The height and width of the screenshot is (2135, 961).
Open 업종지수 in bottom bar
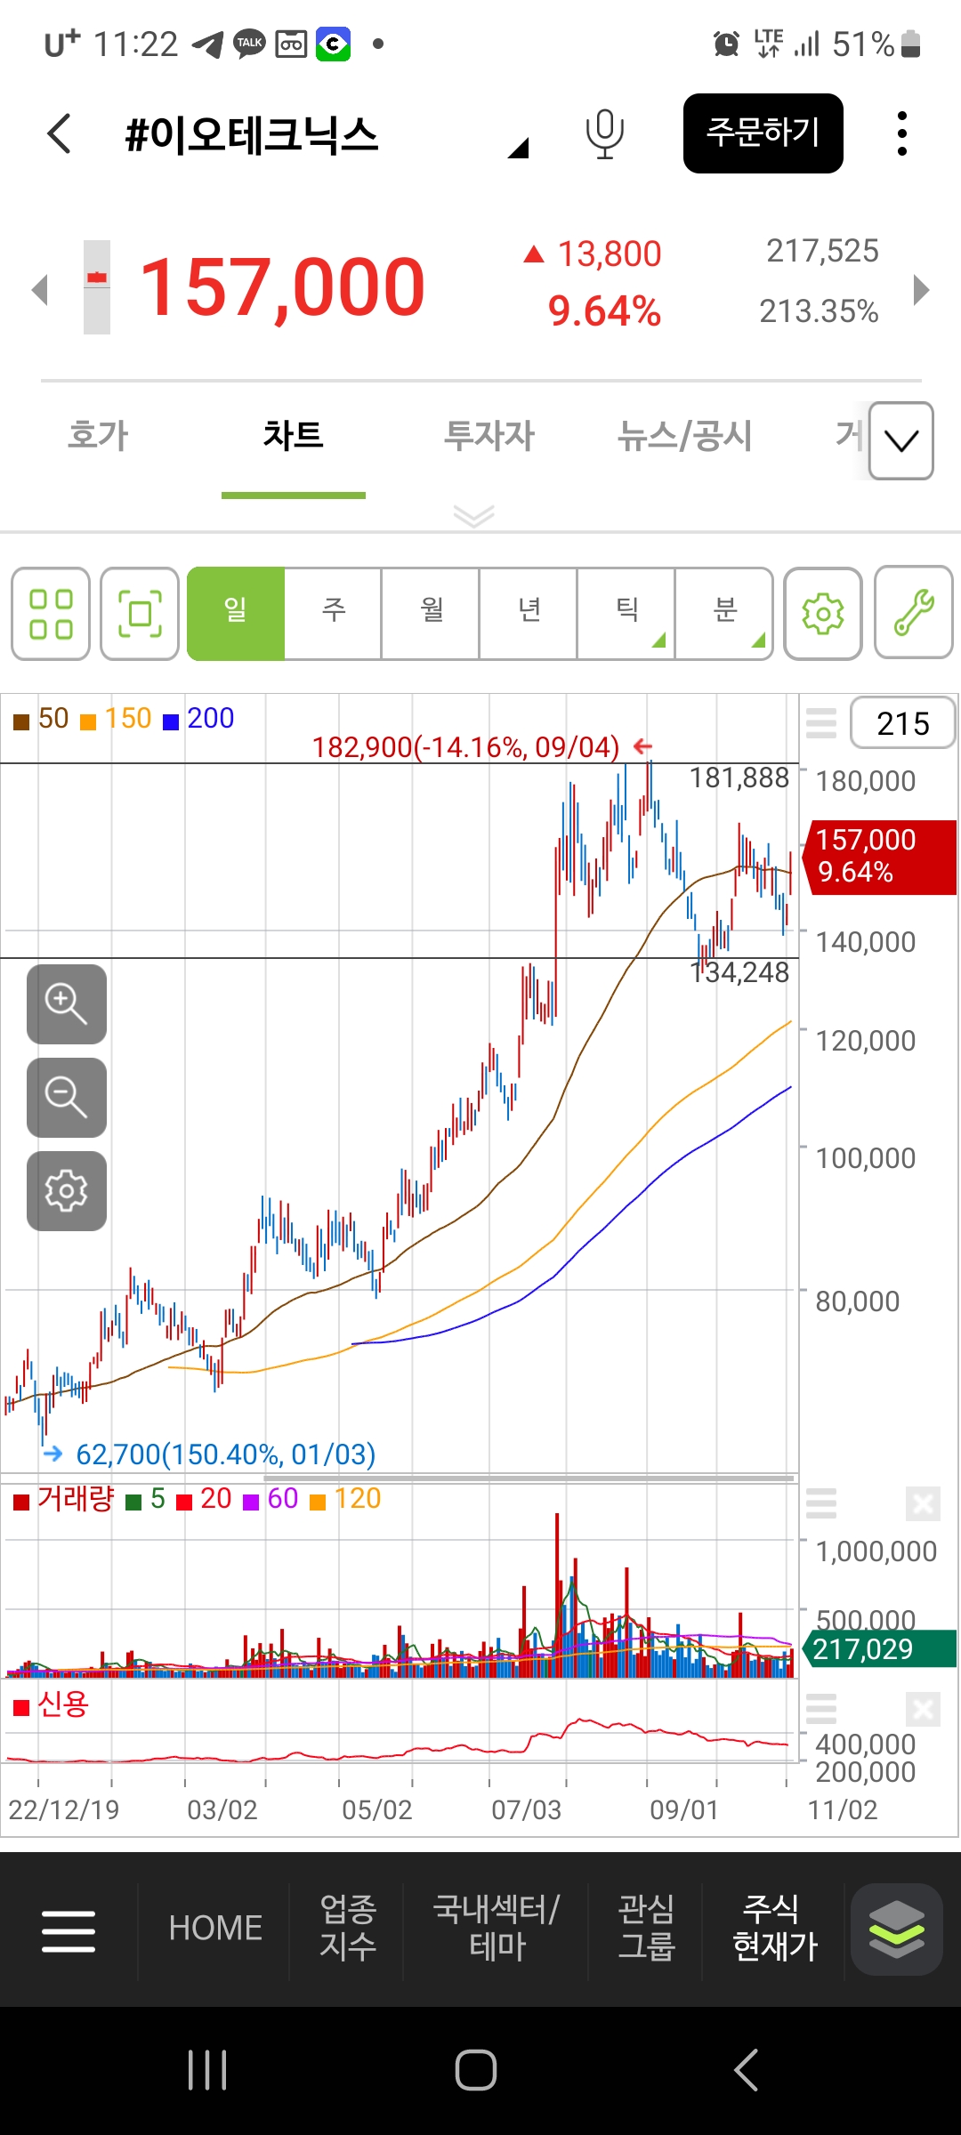pos(348,1929)
